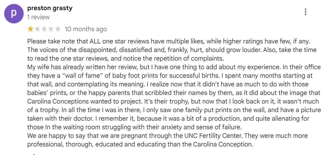Open preston grasty's profile name

point(50,8)
